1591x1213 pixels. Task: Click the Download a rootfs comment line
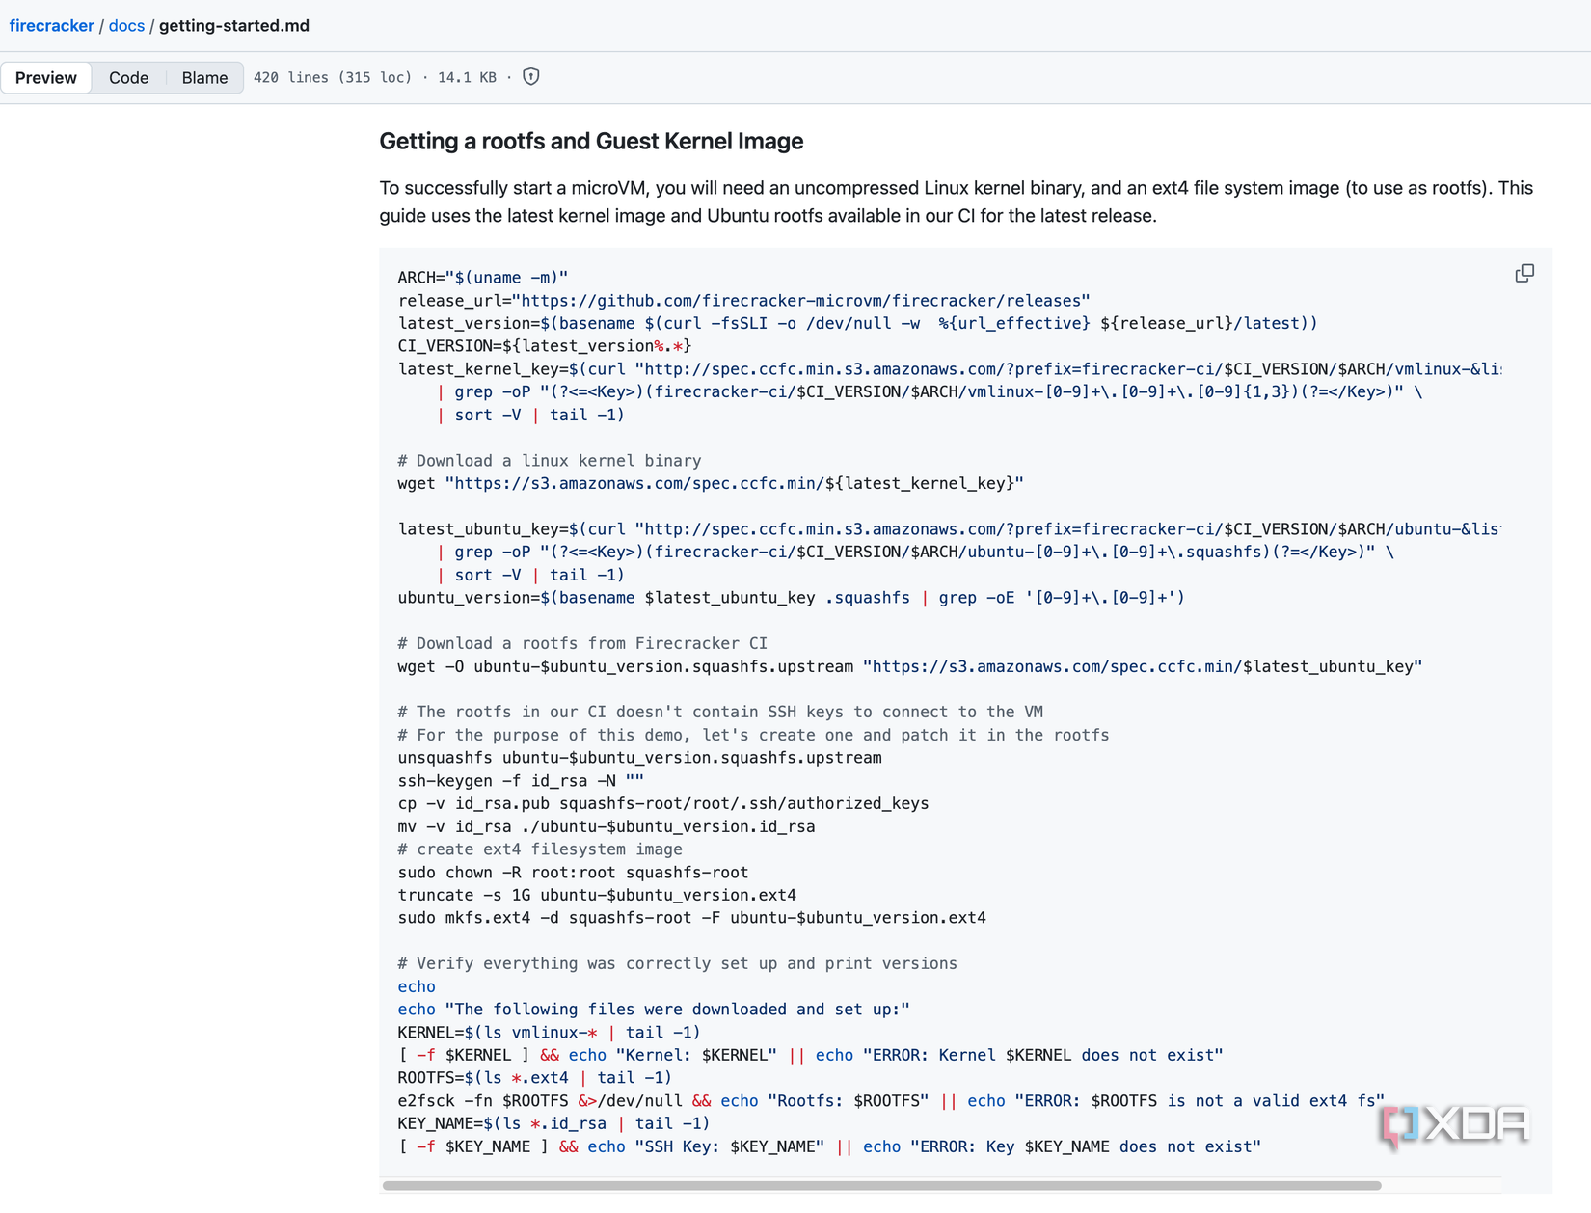(581, 643)
